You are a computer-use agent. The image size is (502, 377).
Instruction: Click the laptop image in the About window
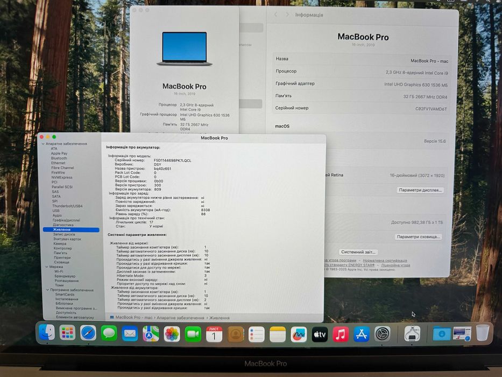(x=185, y=48)
